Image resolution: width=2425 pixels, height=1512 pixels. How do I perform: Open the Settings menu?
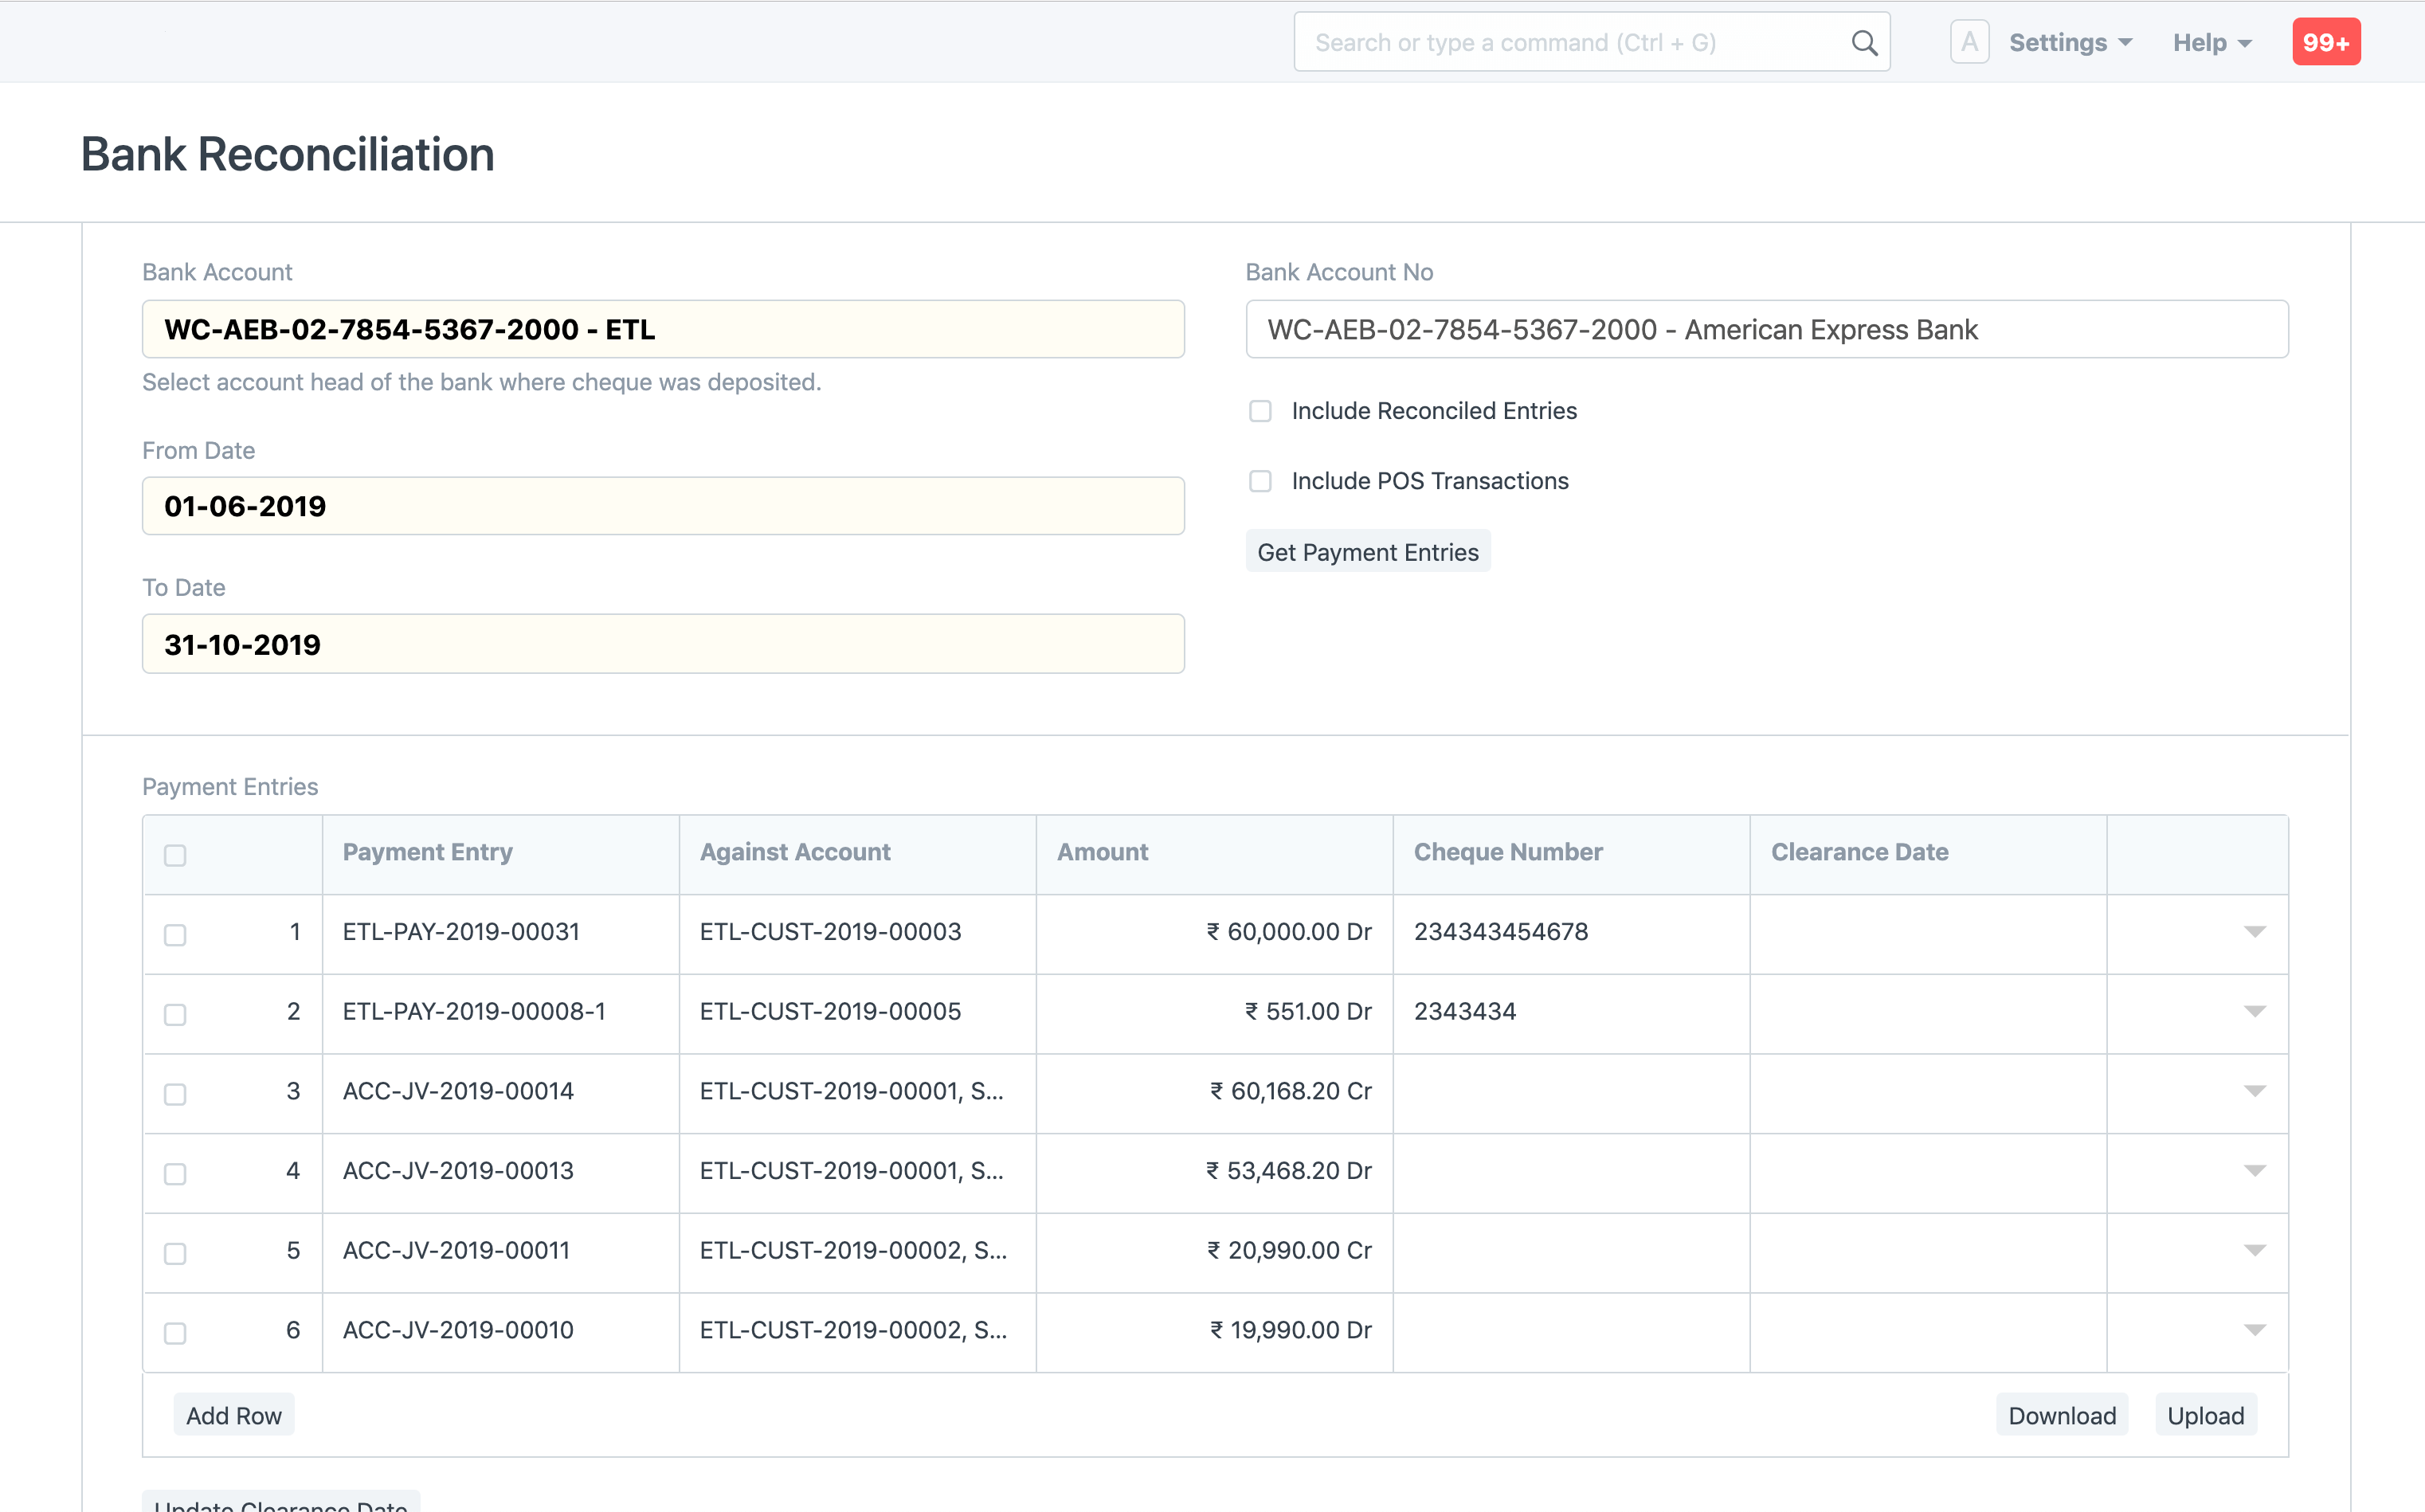pyautogui.click(x=2070, y=43)
